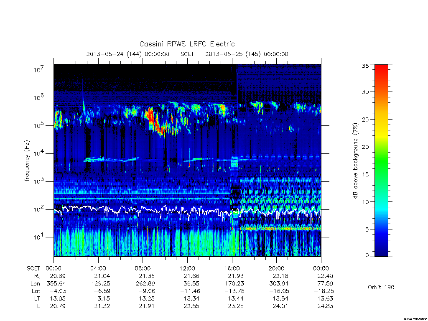Click the dB above background axis label
Screen dimensions: 428x321
(355, 160)
